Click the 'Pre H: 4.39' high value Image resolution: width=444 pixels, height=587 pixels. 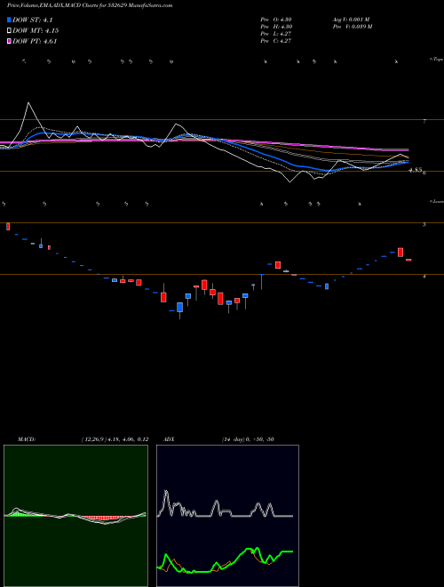click(x=276, y=27)
